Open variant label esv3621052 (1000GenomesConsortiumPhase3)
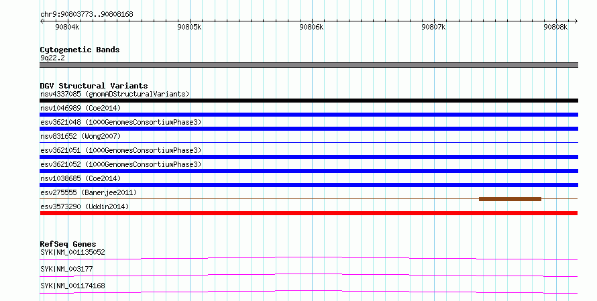This screenshot has width=597, height=301. click(x=121, y=164)
